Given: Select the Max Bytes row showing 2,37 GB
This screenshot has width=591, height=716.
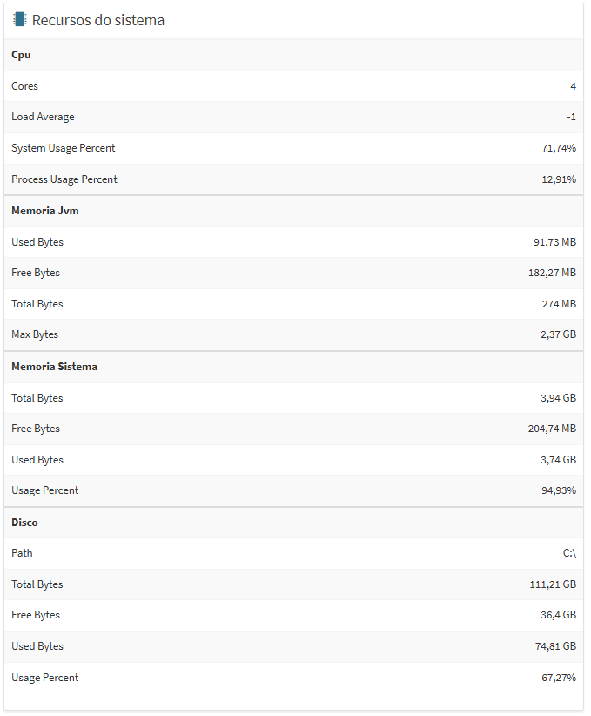Looking at the screenshot, I should point(294,334).
